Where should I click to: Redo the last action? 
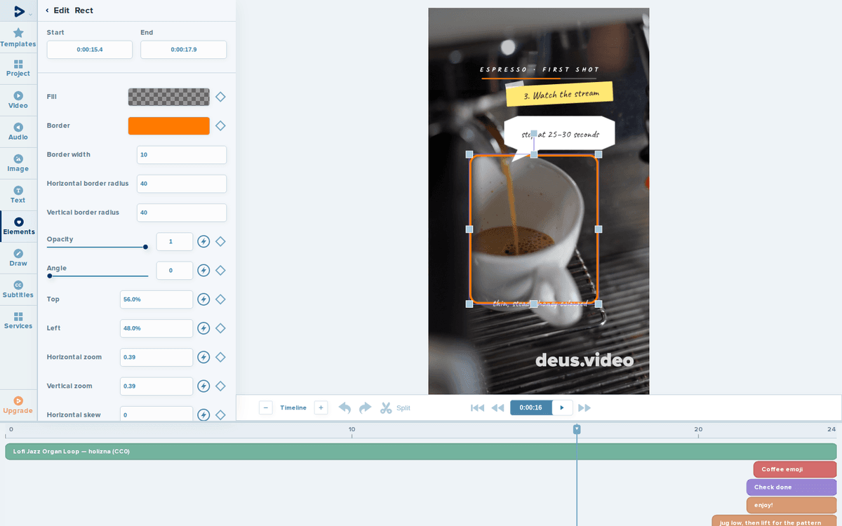(365, 407)
